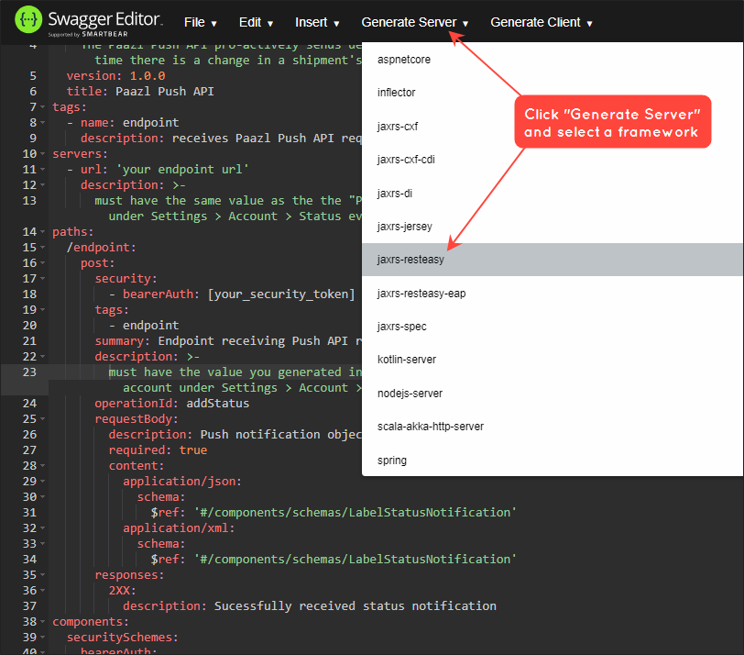The image size is (744, 655).
Task: Click line number 5 in the gutter
Action: click(x=33, y=76)
